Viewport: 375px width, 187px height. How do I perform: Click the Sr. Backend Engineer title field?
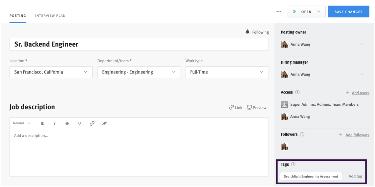(x=139, y=44)
